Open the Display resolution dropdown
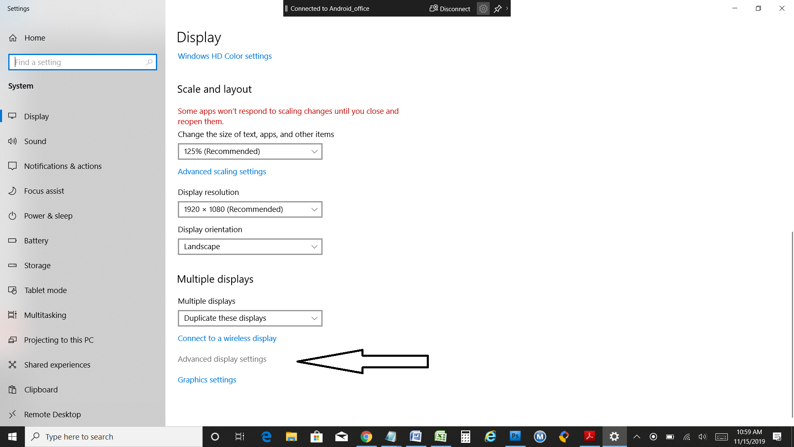Image resolution: width=794 pixels, height=447 pixels. 250,209
